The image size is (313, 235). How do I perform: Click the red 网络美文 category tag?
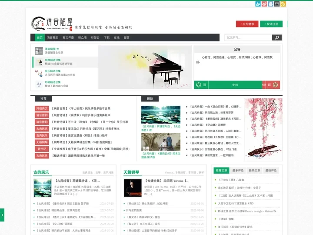click(42, 108)
